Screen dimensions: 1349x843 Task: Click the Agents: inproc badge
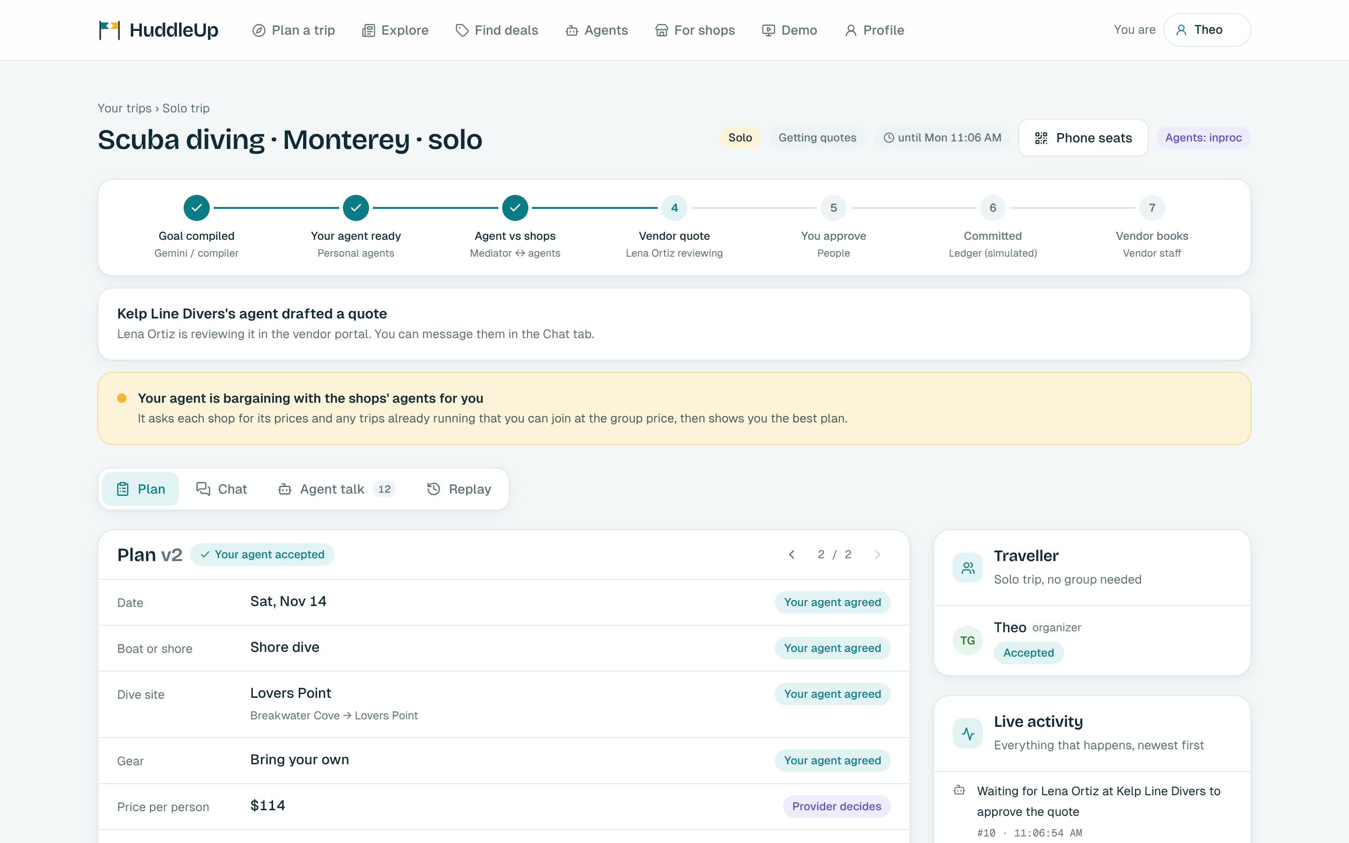point(1203,138)
